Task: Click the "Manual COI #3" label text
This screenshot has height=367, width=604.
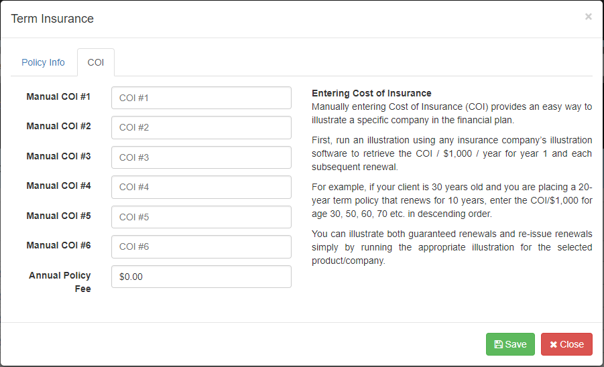Action: point(58,156)
